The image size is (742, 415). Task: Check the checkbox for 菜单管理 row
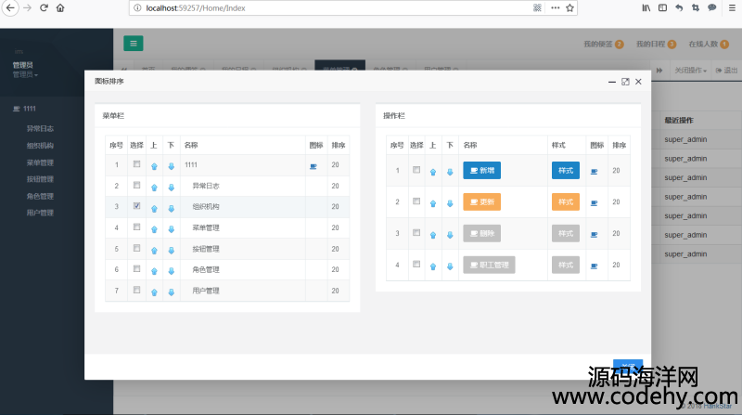click(137, 227)
